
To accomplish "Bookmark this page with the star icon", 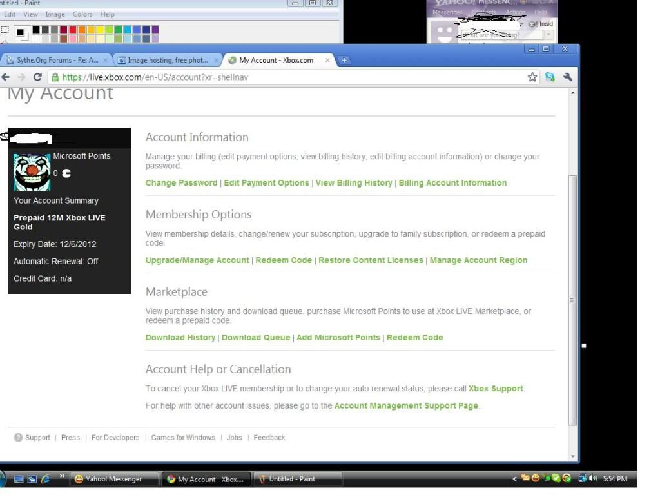I will (x=532, y=77).
